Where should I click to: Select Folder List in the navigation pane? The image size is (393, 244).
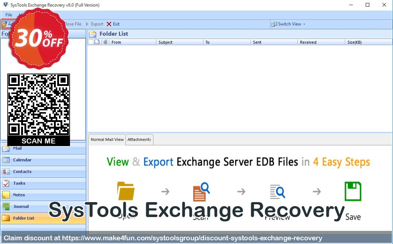[43, 218]
